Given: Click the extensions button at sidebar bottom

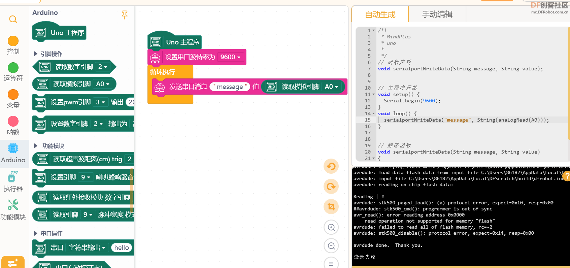Looking at the screenshot, I should (x=13, y=263).
